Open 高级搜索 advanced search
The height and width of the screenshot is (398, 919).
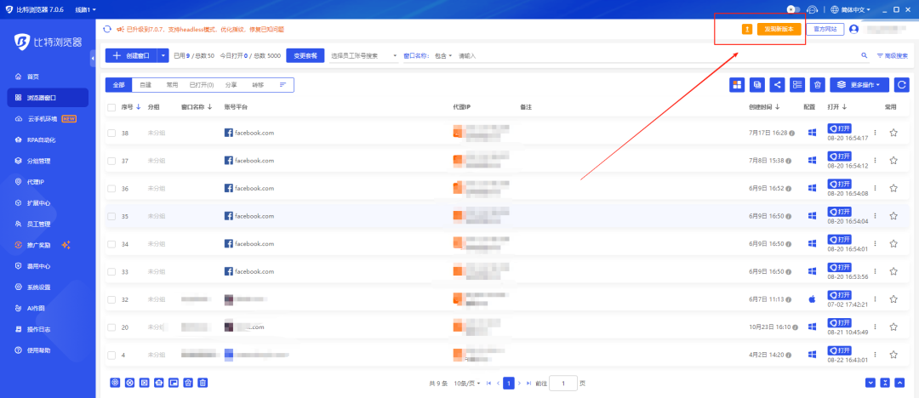(x=892, y=55)
